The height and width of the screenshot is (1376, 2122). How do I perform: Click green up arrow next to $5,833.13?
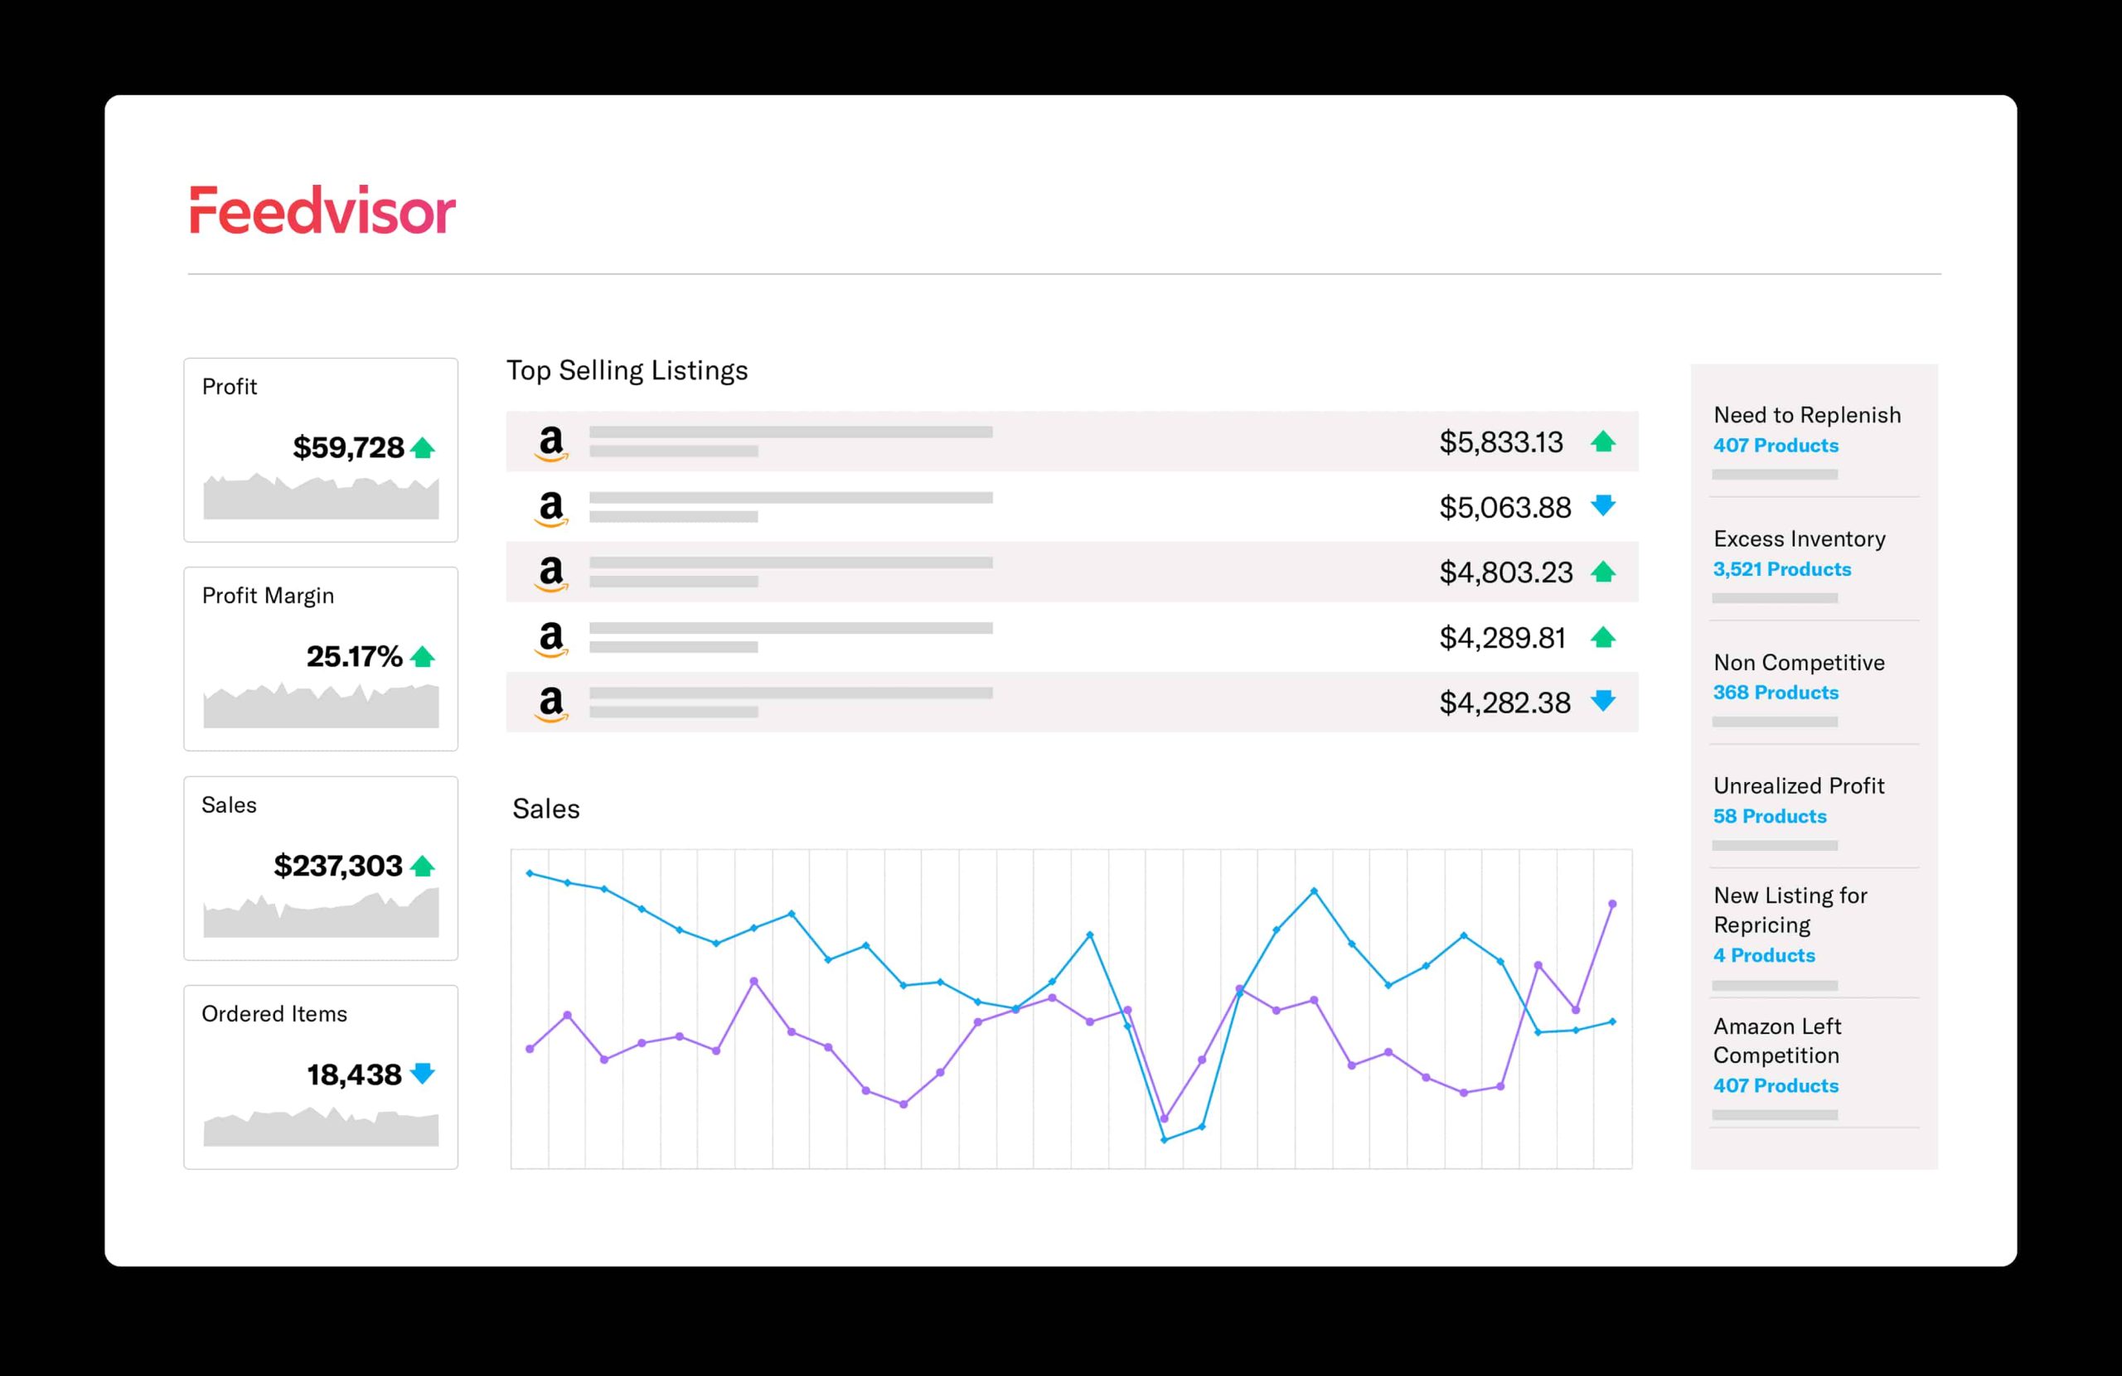click(1603, 442)
